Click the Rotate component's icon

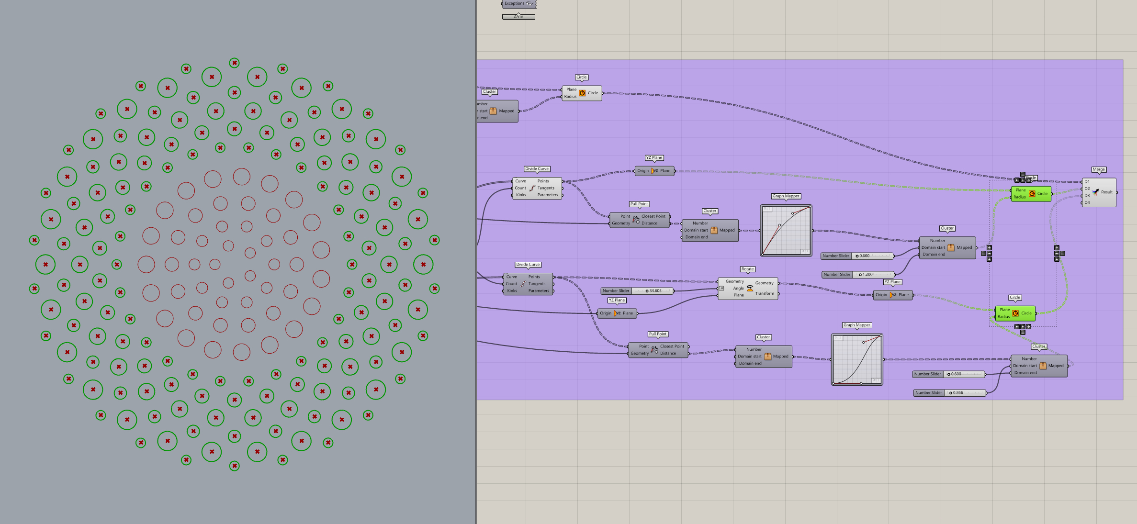click(x=750, y=288)
